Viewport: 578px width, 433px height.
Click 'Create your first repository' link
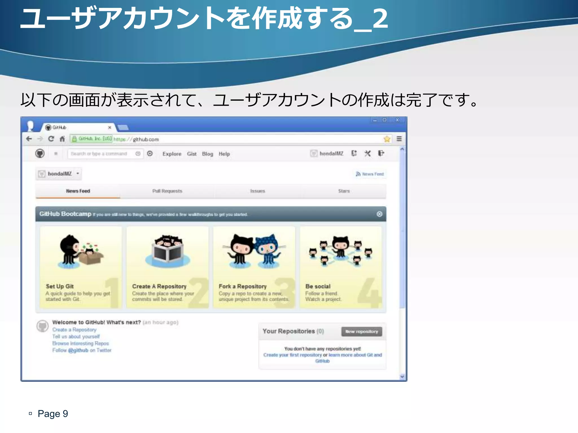coord(293,355)
